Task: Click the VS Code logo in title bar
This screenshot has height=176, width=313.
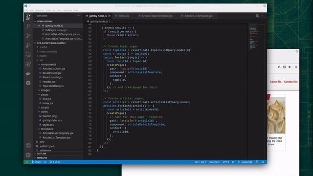Action: pyautogui.click(x=26, y=6)
